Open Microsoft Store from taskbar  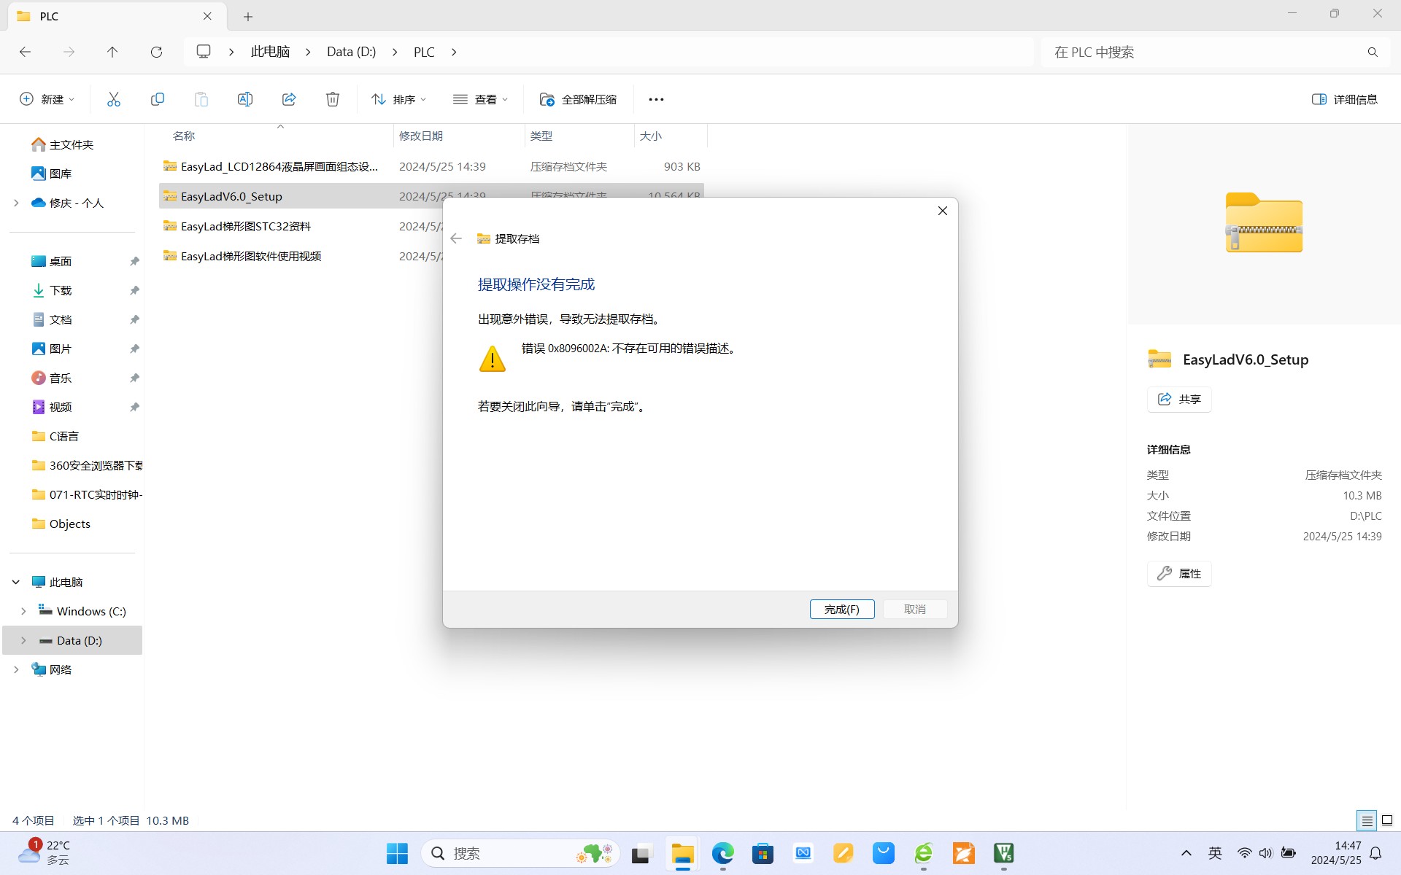[x=763, y=853]
